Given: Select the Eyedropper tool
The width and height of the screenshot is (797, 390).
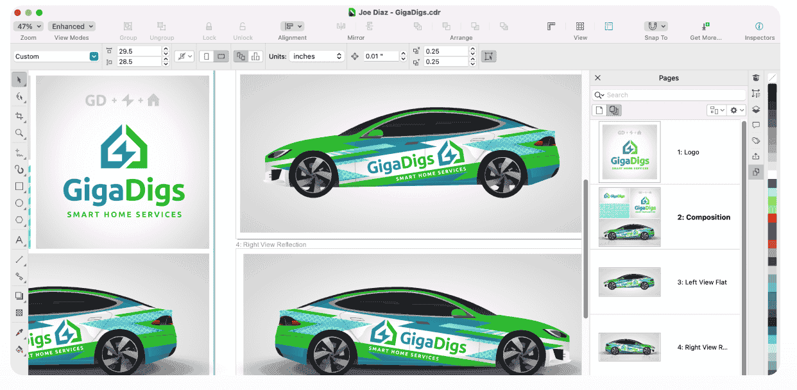Looking at the screenshot, I should (x=19, y=332).
